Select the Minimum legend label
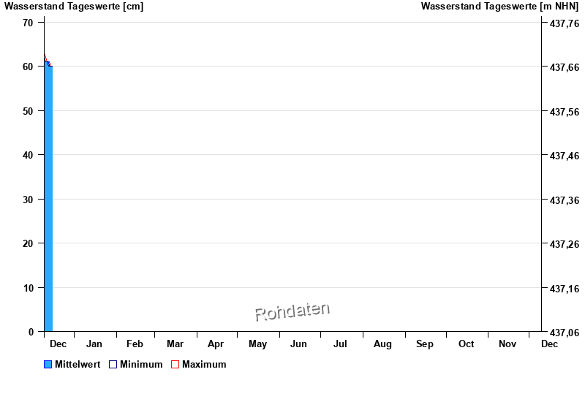The height and width of the screenshot is (402, 585). click(x=141, y=364)
